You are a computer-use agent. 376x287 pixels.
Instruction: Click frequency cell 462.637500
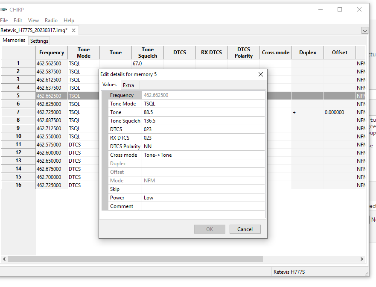click(52, 88)
